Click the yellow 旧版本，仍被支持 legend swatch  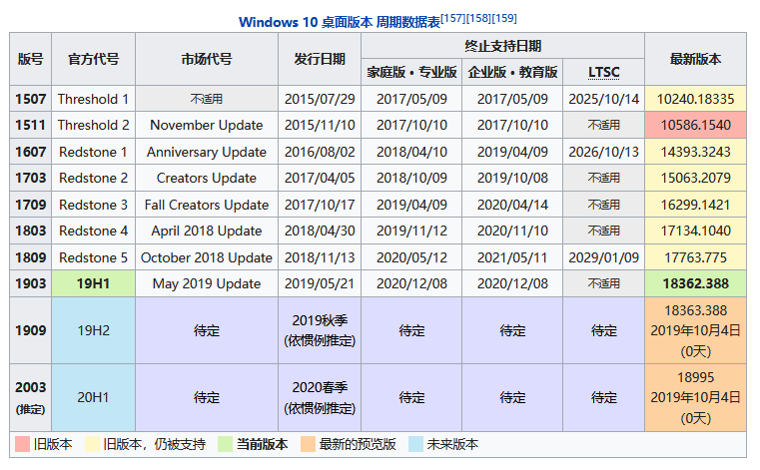point(92,444)
